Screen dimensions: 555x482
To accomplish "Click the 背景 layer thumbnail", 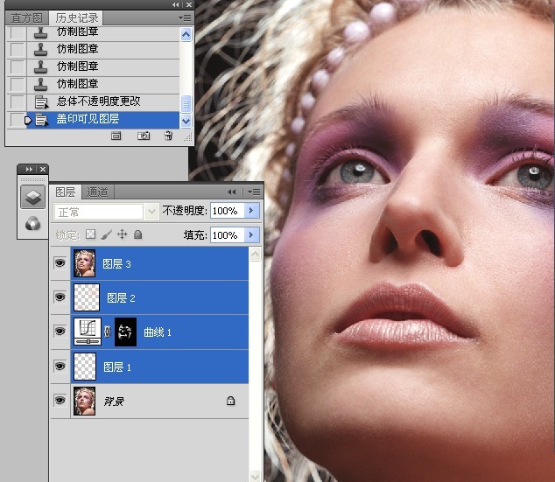I will [x=84, y=401].
